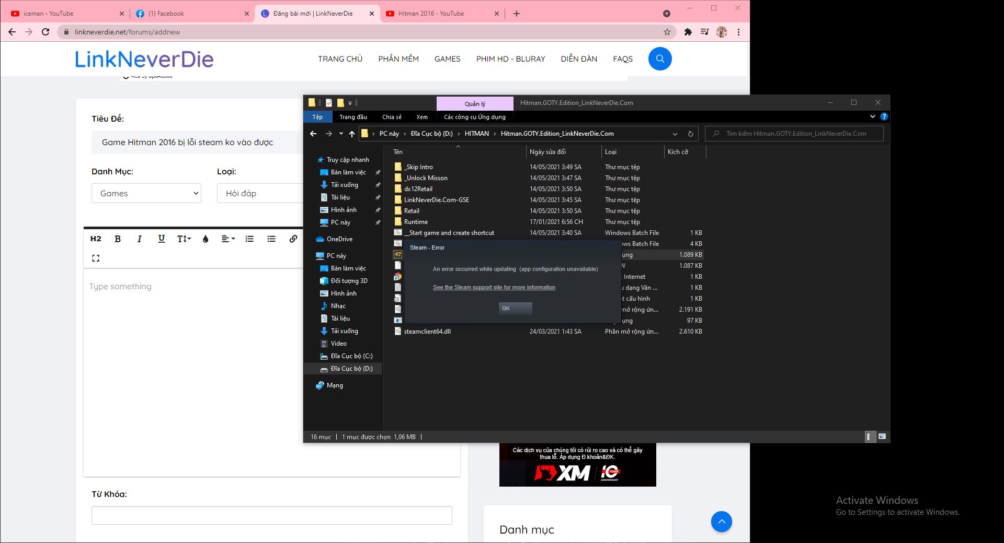The image size is (1004, 543).
Task: Expand the font size dropdown
Action: pyautogui.click(x=184, y=239)
